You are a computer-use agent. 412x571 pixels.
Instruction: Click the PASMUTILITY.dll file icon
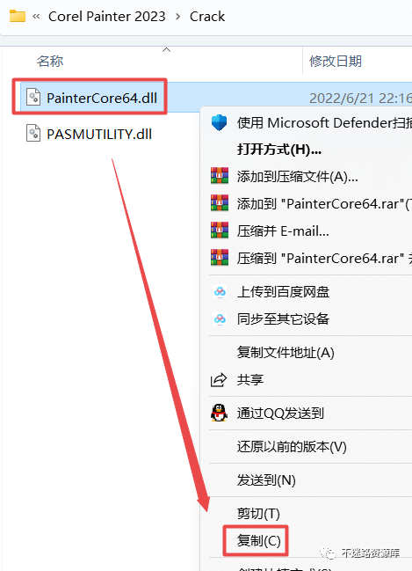click(x=33, y=133)
